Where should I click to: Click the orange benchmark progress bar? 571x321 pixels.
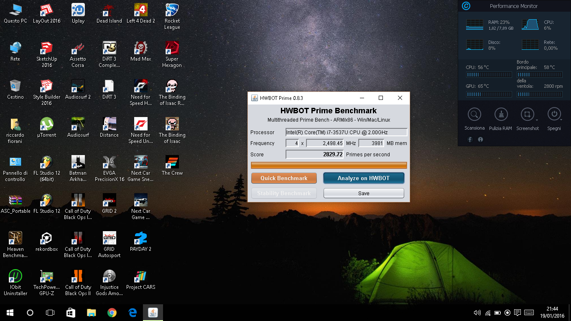[x=329, y=165]
